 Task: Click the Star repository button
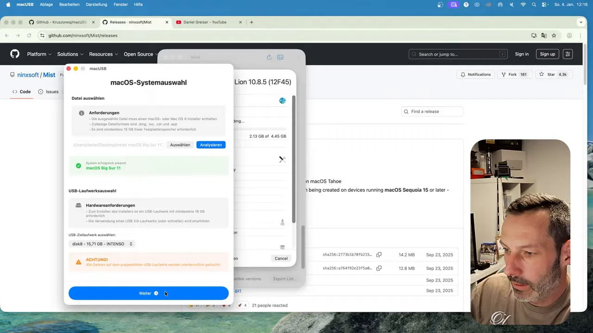coord(553,74)
